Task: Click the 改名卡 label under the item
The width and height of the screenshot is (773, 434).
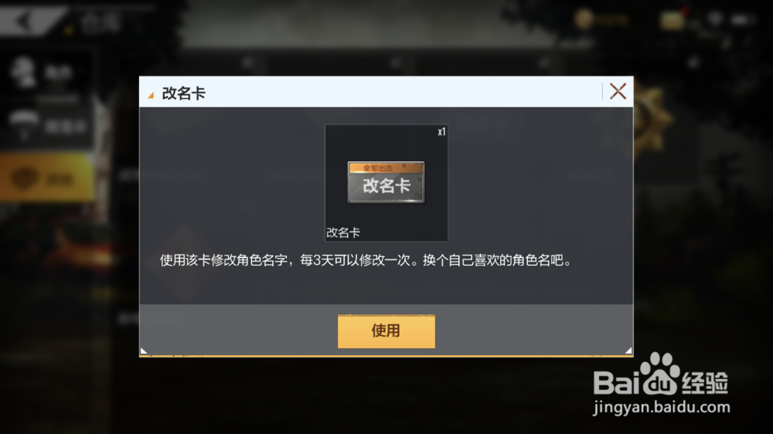Action: [x=343, y=232]
